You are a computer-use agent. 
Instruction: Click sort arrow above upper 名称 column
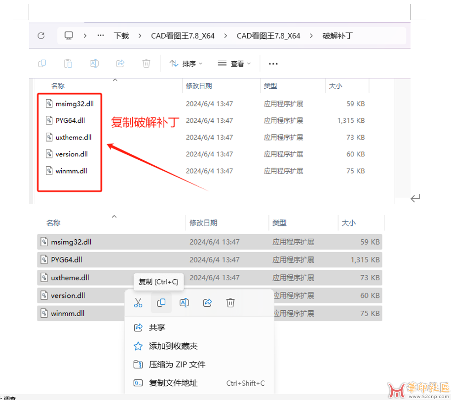115,80
